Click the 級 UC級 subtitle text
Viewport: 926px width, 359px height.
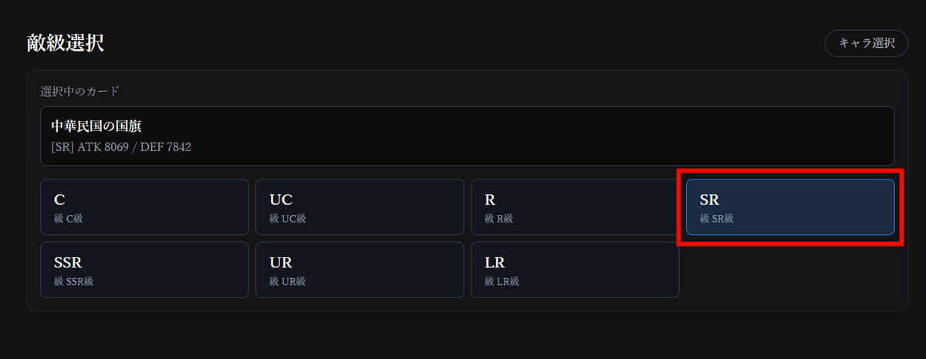pos(288,219)
